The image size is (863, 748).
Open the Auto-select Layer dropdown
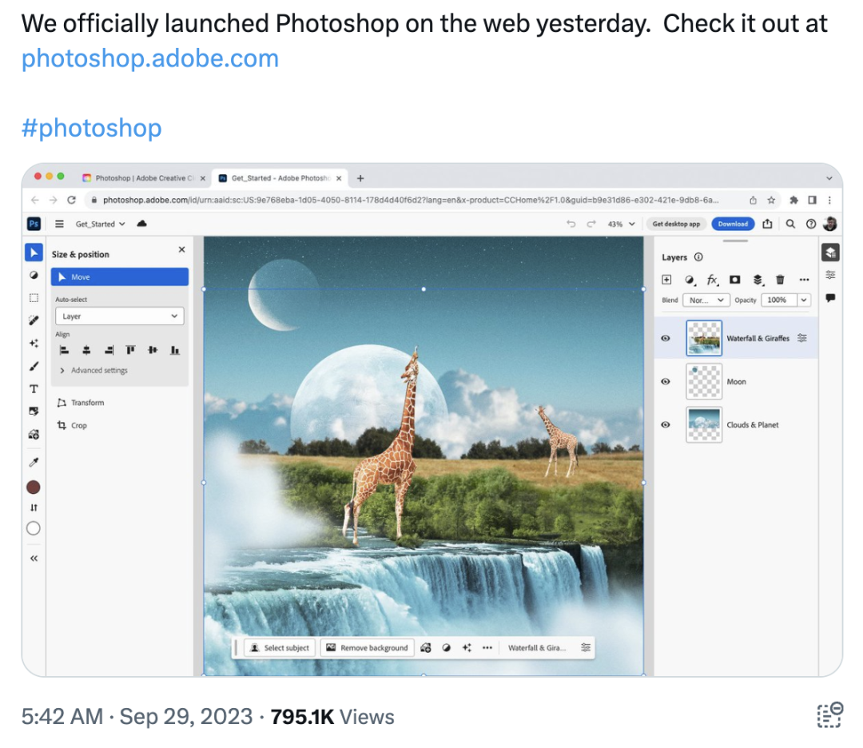click(119, 316)
